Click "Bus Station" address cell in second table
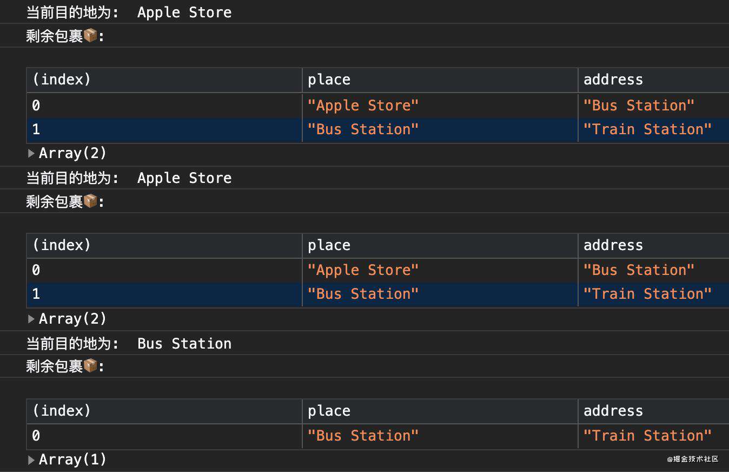Image resolution: width=729 pixels, height=472 pixels. [x=653, y=270]
